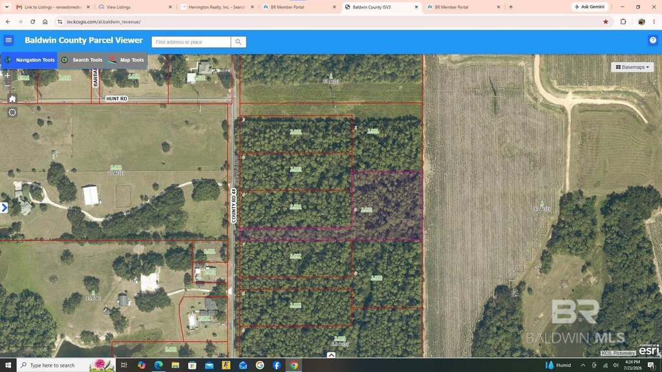
Task: Open the hamburger menu in blue header
Action: pyautogui.click(x=8, y=40)
